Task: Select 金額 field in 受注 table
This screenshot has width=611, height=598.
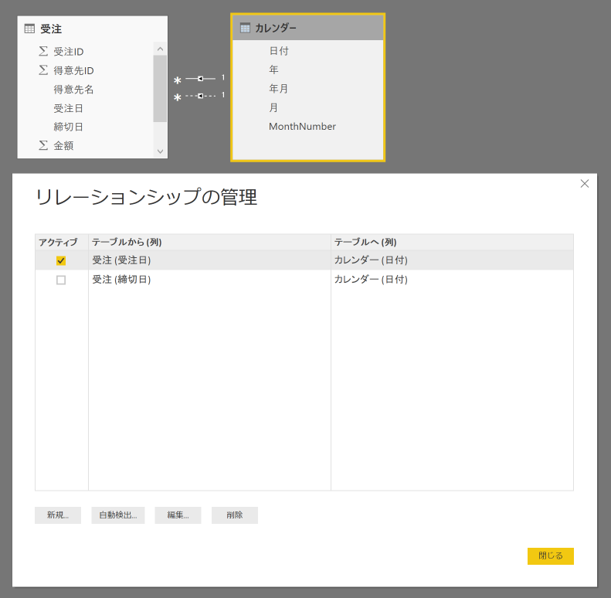Action: (x=63, y=145)
